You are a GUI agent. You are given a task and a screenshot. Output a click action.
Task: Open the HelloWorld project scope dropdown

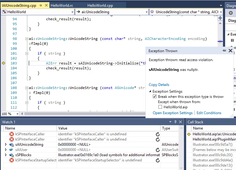(x=72, y=12)
